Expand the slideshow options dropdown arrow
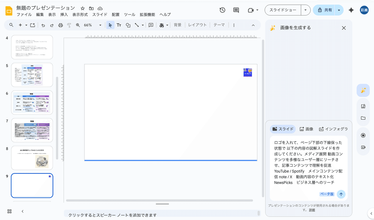Image resolution: width=374 pixels, height=220 pixels. click(x=305, y=10)
